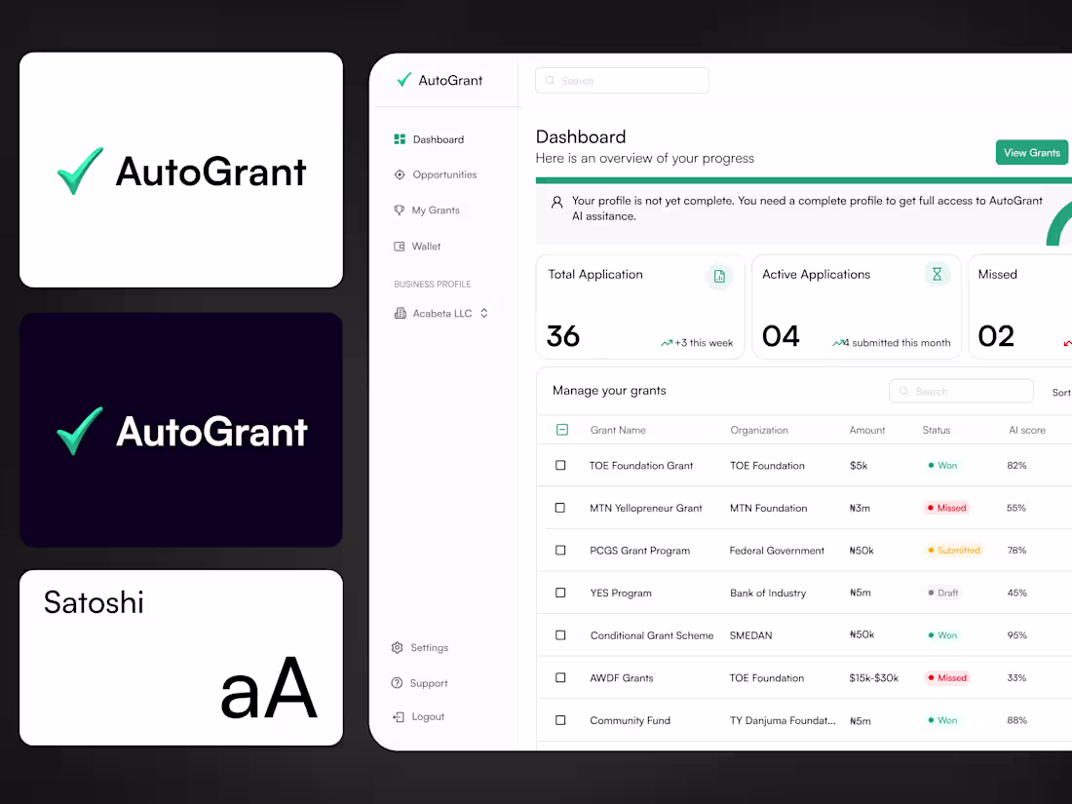This screenshot has height=804, width=1072.
Task: Click the Logout icon at sidebar bottom
Action: click(x=397, y=716)
